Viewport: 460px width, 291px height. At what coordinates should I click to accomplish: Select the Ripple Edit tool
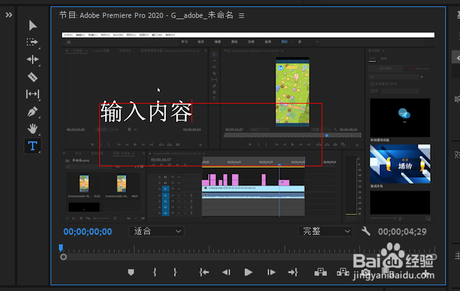click(32, 59)
